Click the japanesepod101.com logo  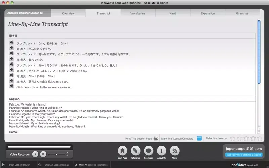point(244,149)
